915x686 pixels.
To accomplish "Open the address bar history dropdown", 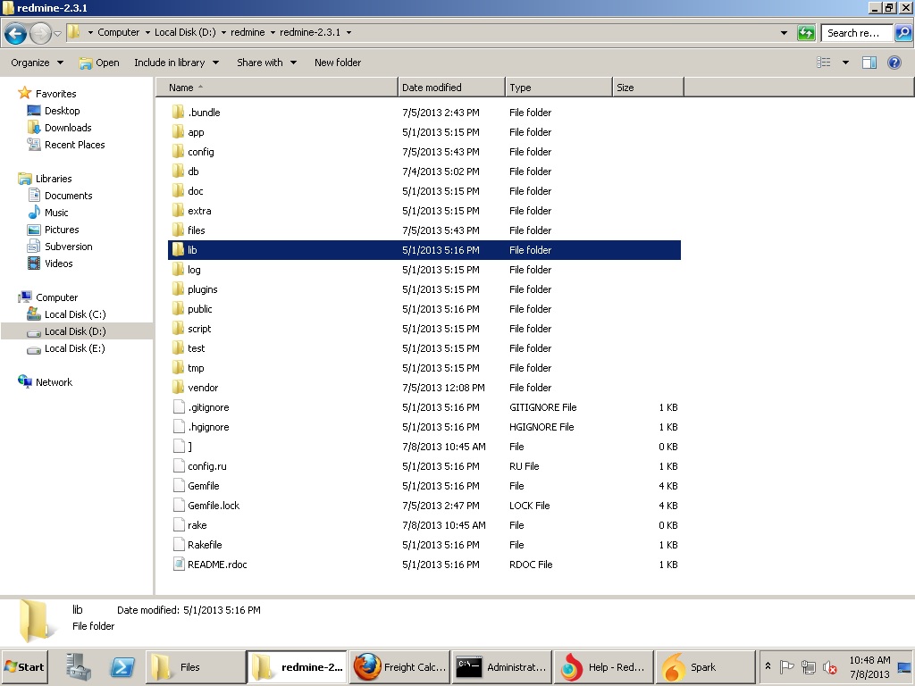I will tap(784, 33).
